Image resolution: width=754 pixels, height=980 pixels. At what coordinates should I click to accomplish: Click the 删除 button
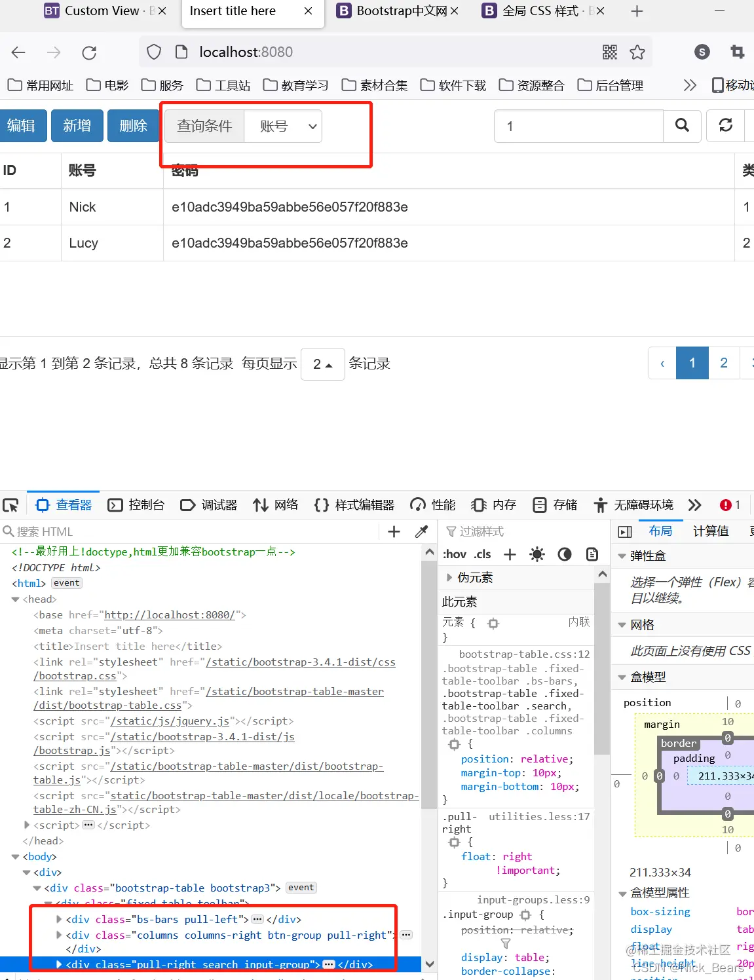tap(133, 126)
